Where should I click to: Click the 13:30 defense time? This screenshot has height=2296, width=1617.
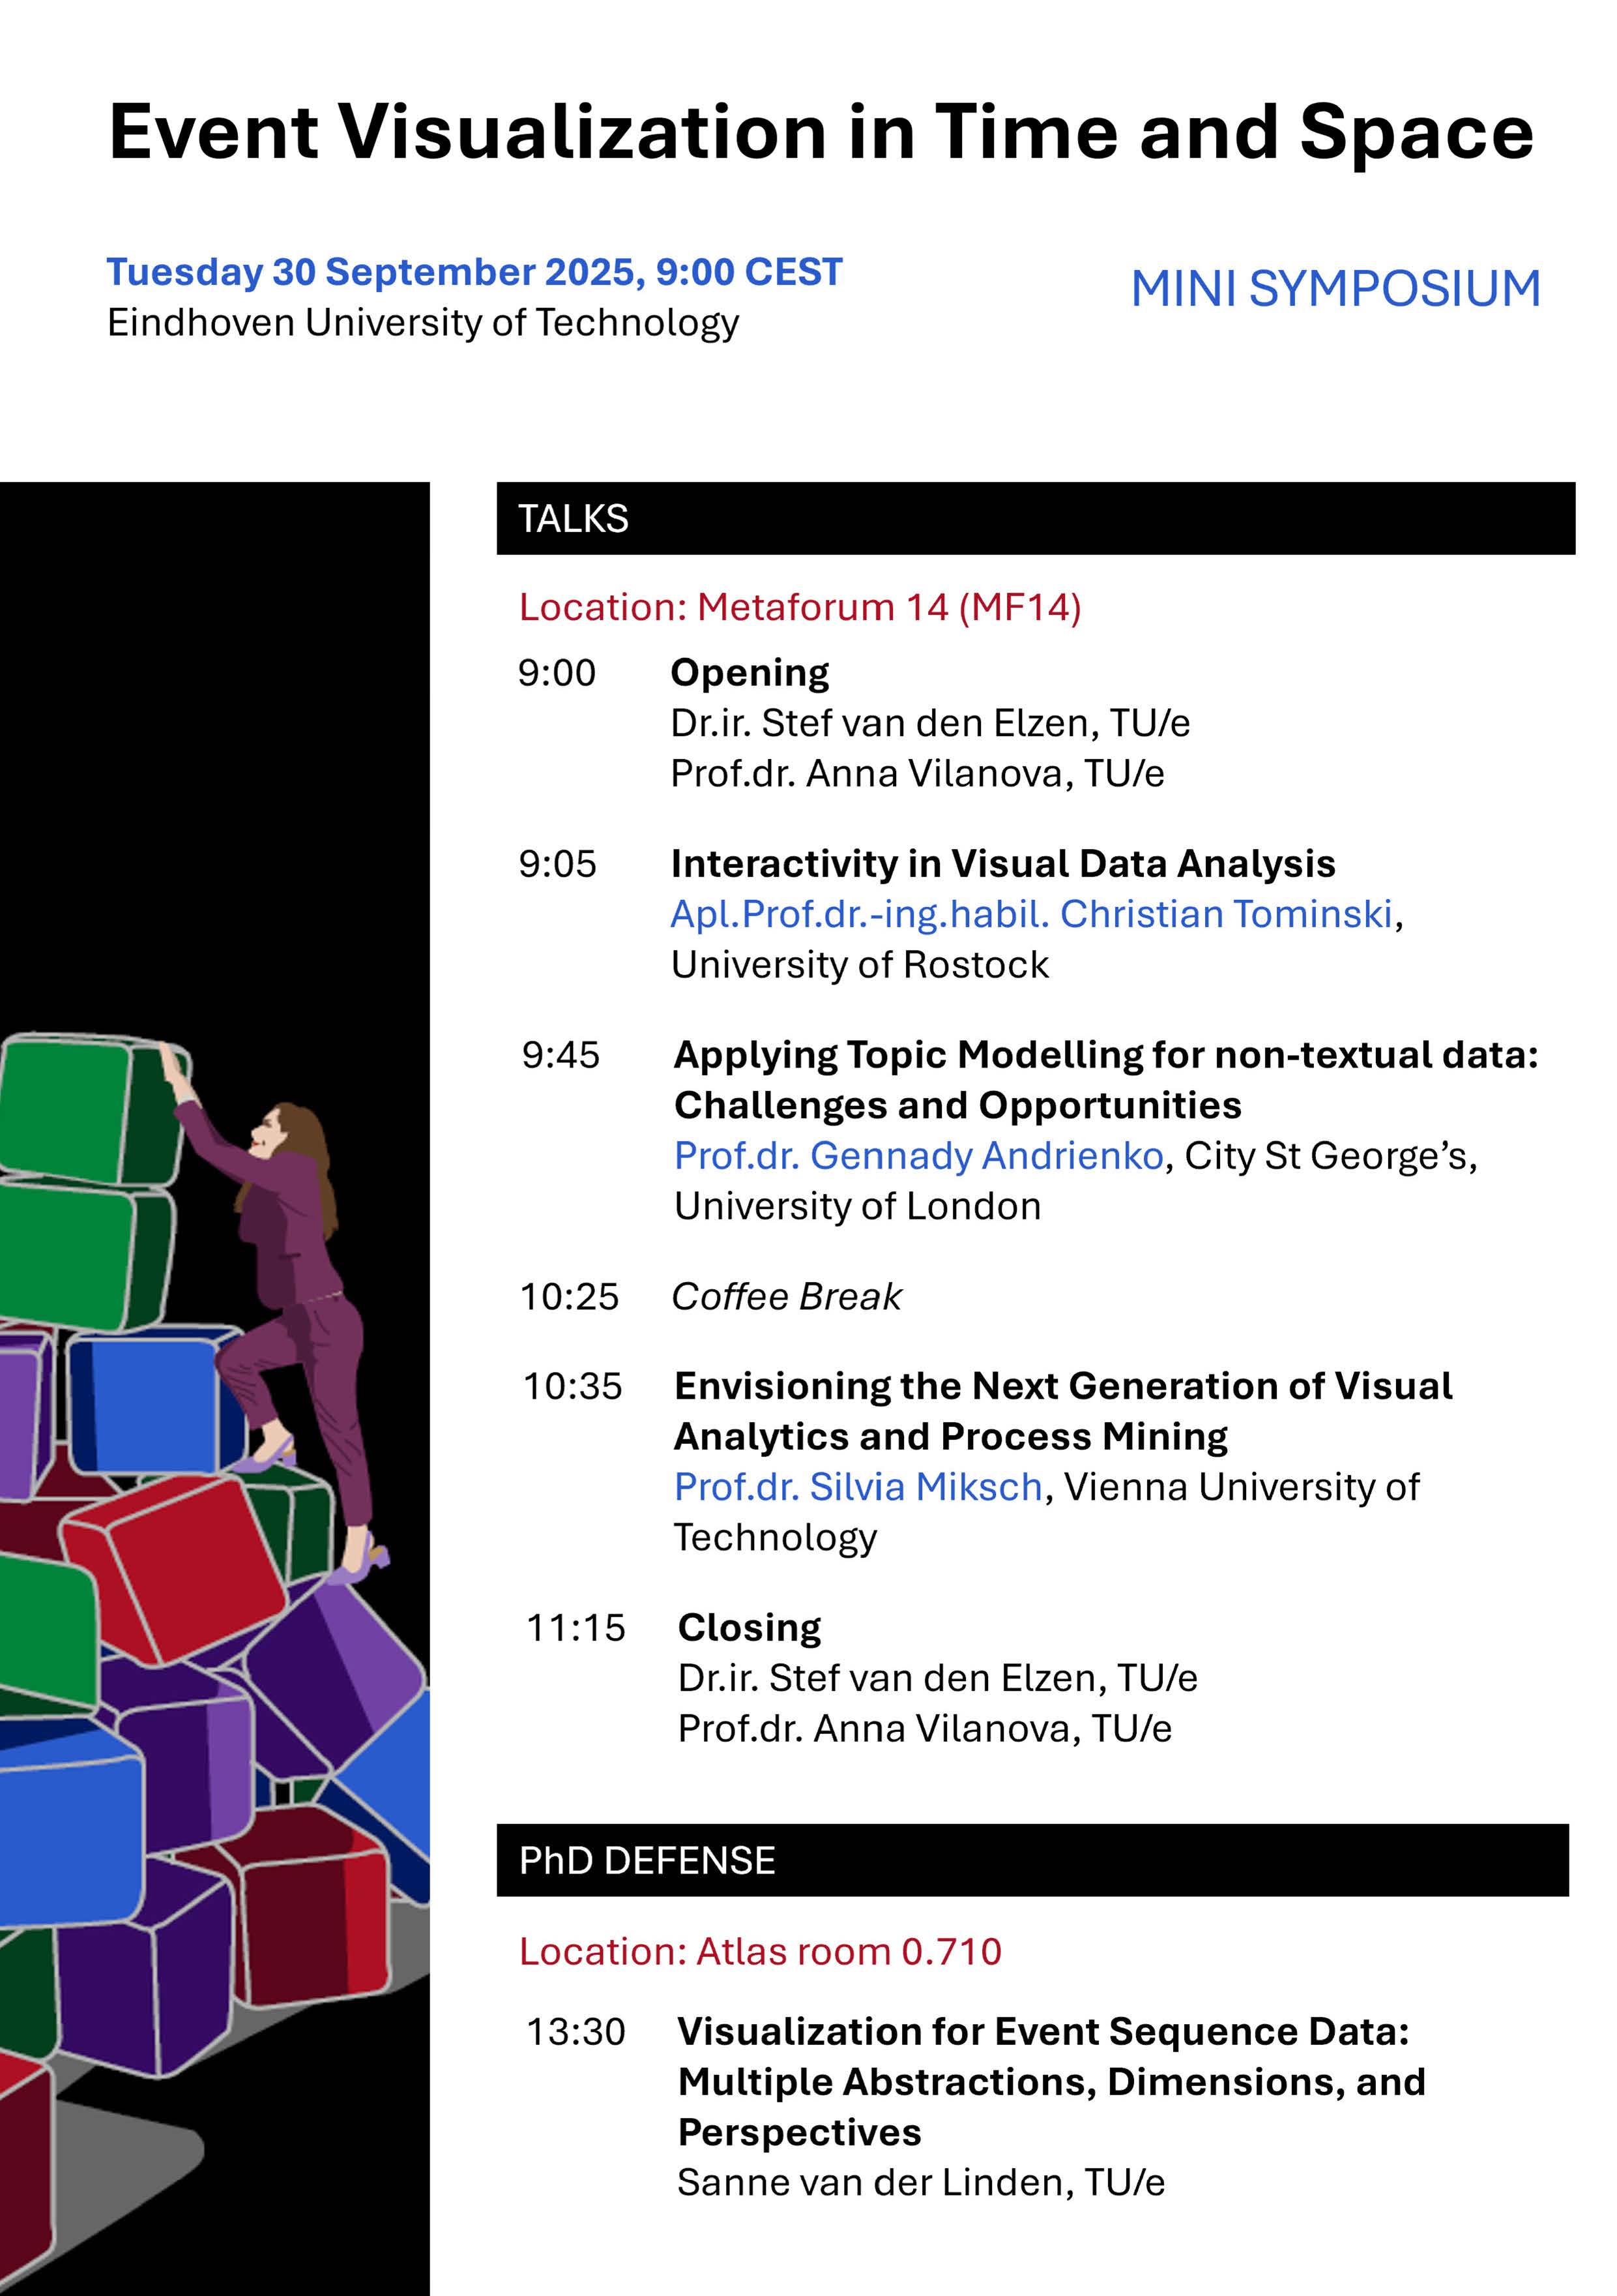[x=575, y=2032]
